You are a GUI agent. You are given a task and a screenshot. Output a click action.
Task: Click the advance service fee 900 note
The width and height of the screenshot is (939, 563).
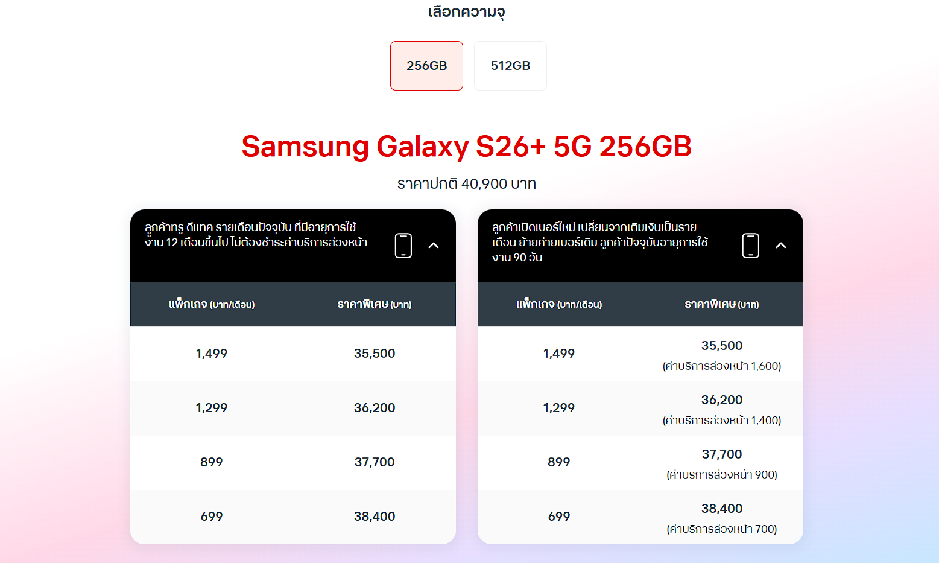[x=722, y=475]
